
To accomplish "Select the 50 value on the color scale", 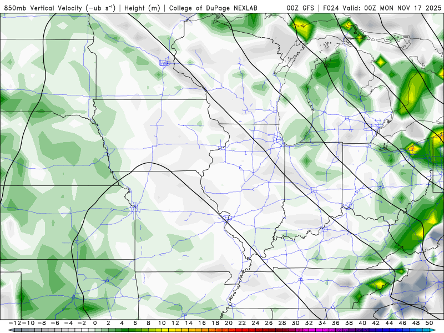I will 429,323.
